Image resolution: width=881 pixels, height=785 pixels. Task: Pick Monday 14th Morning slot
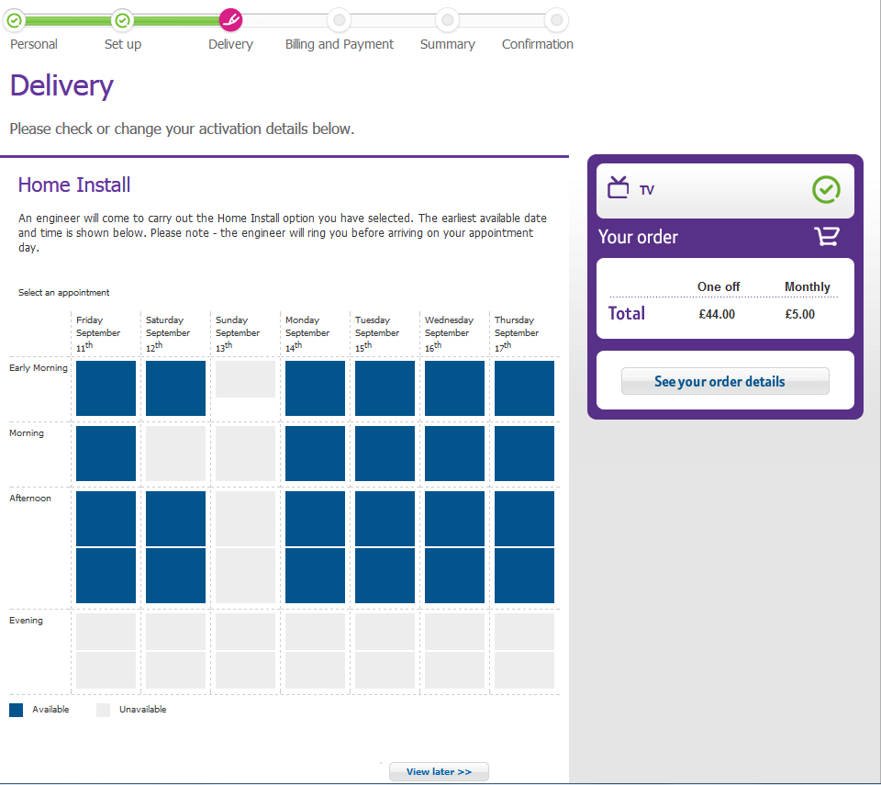point(315,454)
